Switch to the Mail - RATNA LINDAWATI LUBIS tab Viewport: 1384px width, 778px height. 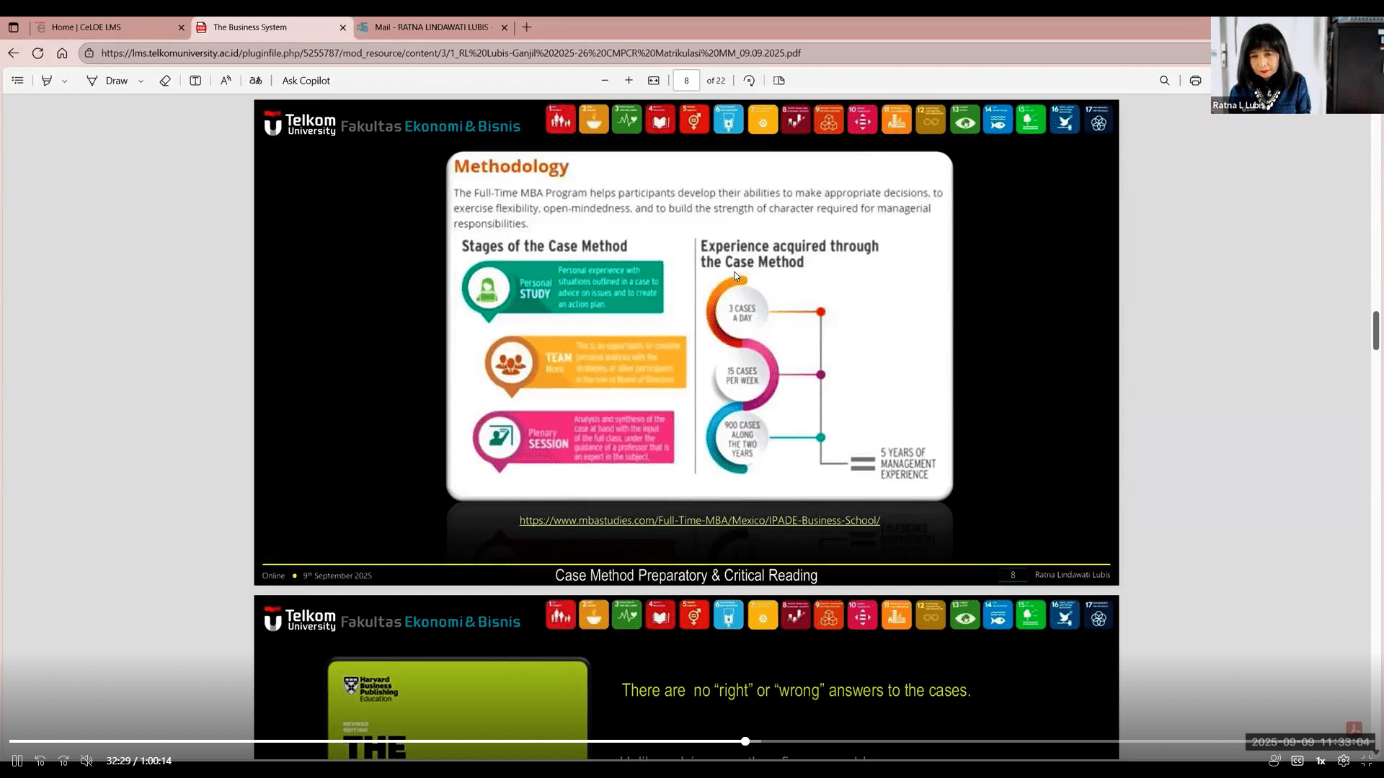431,27
